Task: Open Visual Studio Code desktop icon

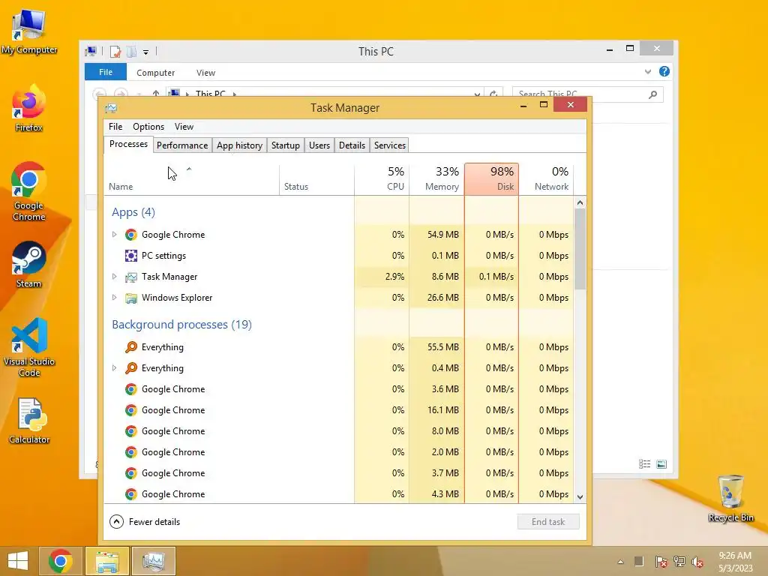Action: tap(29, 347)
